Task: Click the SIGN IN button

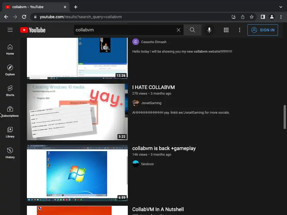Action: click(x=263, y=30)
